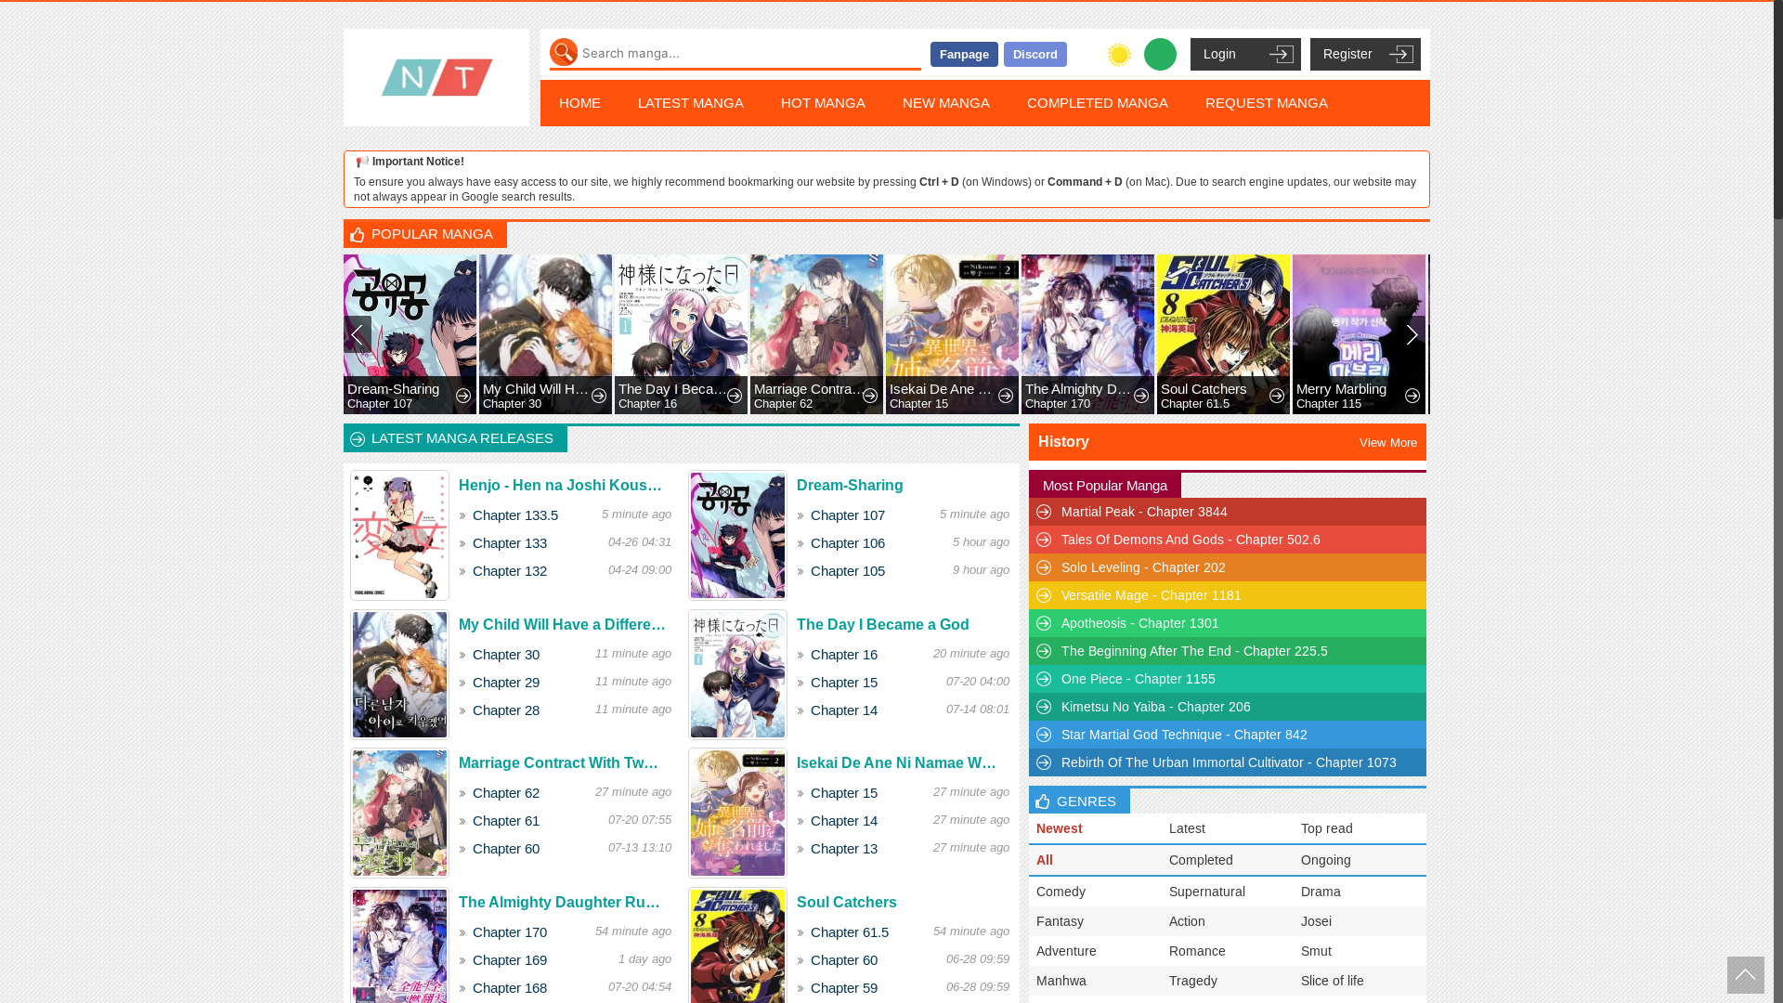The height and width of the screenshot is (1003, 1783).
Task: Choose the Slice of life genre
Action: tap(1333, 981)
